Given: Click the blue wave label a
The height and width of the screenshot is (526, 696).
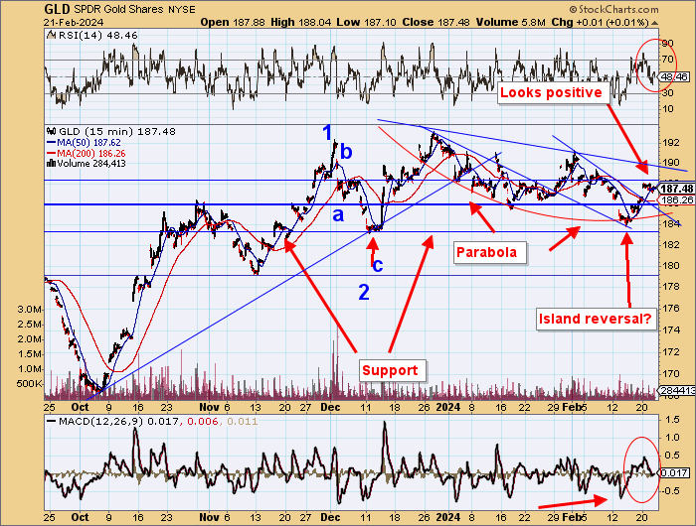Looking at the screenshot, I should pyautogui.click(x=338, y=215).
